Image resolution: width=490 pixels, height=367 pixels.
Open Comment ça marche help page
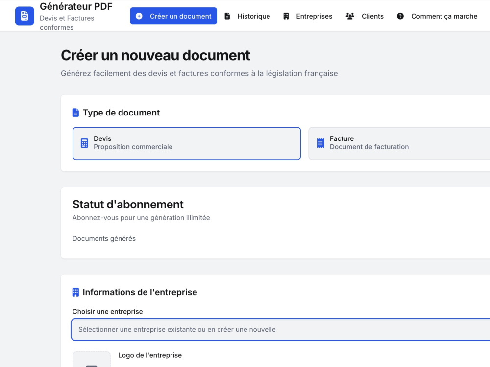point(437,16)
